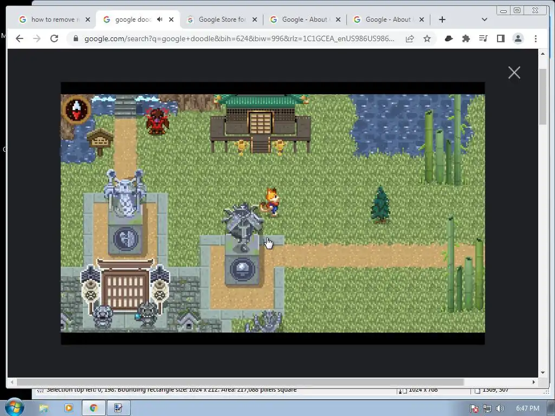Click the URL address bar
The height and width of the screenshot is (416, 555).
(x=239, y=38)
